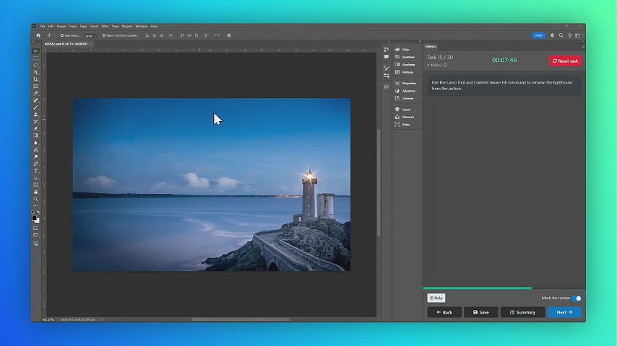The width and height of the screenshot is (617, 346).
Task: Pick the Crop tool
Action: pos(35,79)
